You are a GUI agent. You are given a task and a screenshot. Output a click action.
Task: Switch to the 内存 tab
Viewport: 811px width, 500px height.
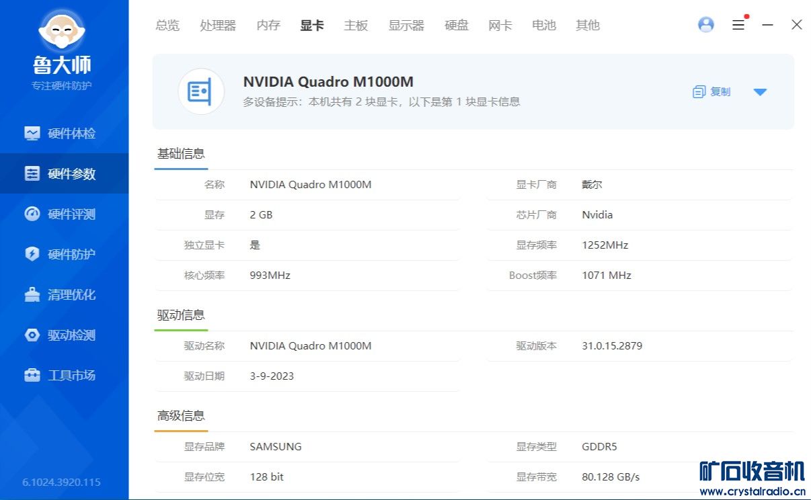(x=268, y=26)
